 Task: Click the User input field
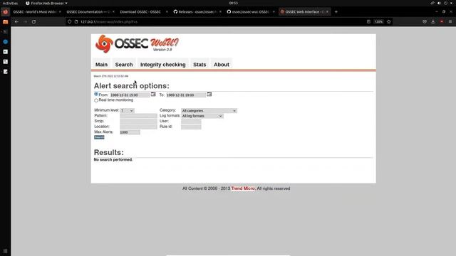(191, 122)
